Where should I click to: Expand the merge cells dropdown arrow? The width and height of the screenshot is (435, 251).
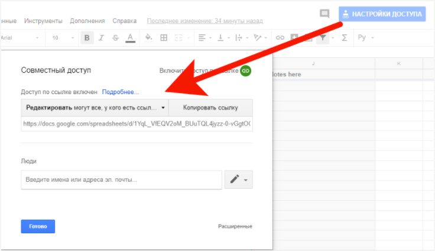click(189, 38)
